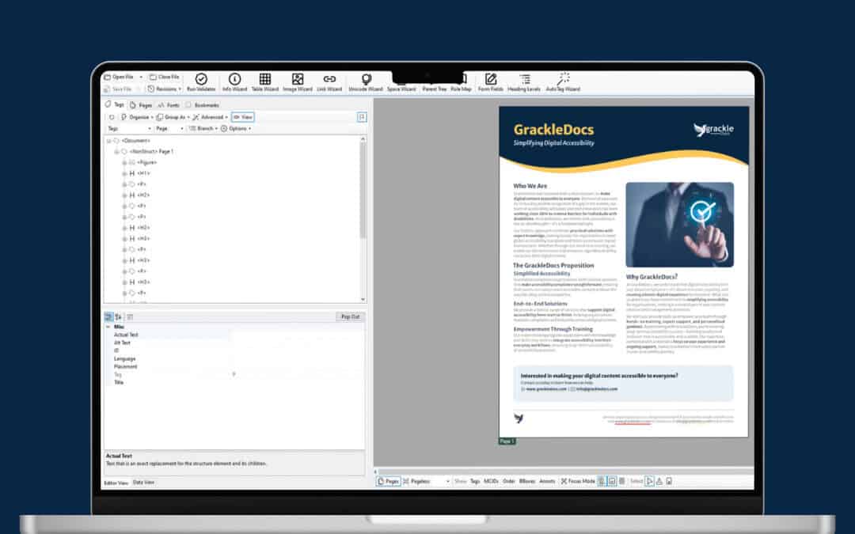Toggle the View button in Tags toolbar
Image resolution: width=855 pixels, height=534 pixels.
[243, 117]
